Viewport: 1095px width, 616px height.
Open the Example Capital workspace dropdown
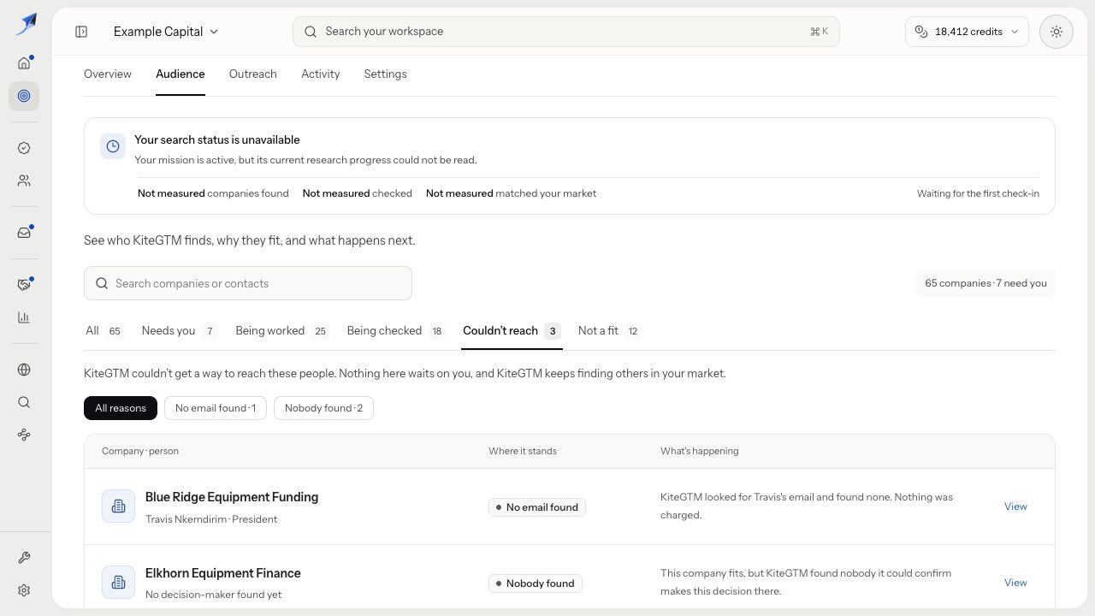pos(166,32)
